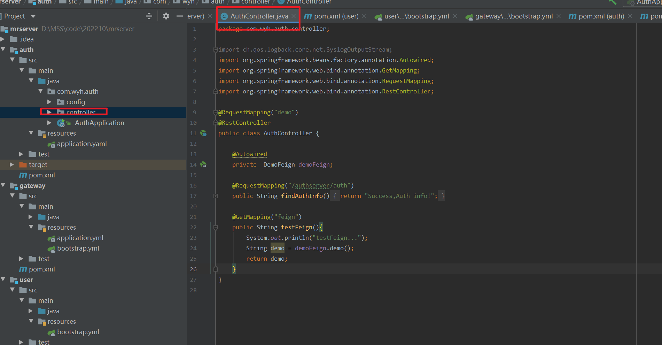The height and width of the screenshot is (345, 662).
Task: Click the bean gutter icon beside AuthController class
Action: (204, 133)
